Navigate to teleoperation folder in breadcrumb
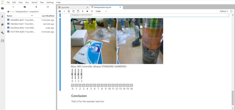 22,12
